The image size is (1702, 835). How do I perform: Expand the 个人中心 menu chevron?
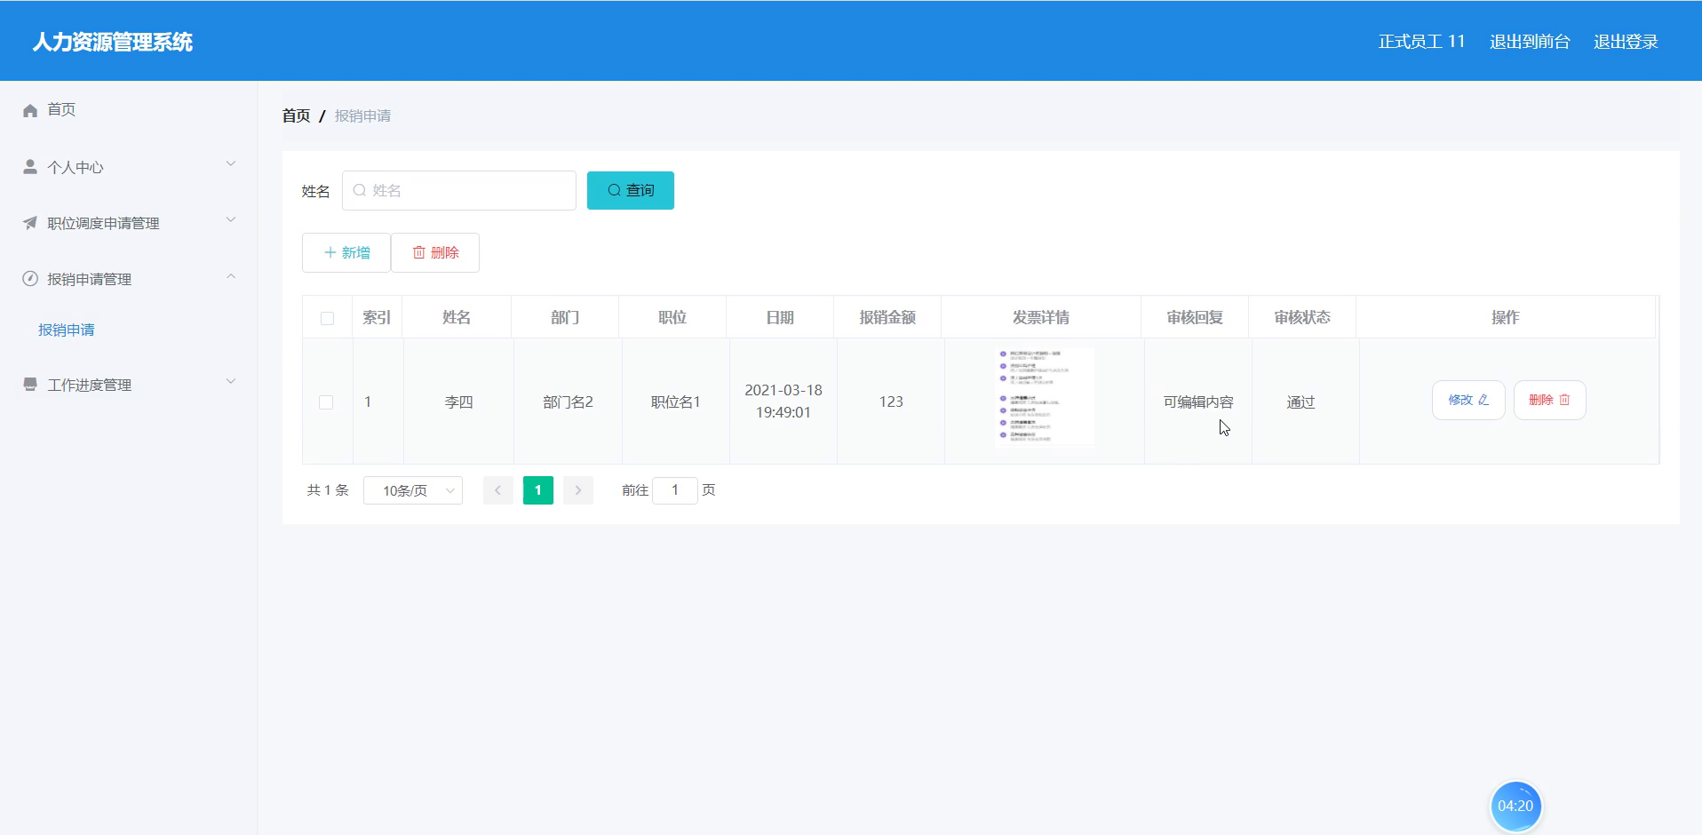tap(231, 163)
